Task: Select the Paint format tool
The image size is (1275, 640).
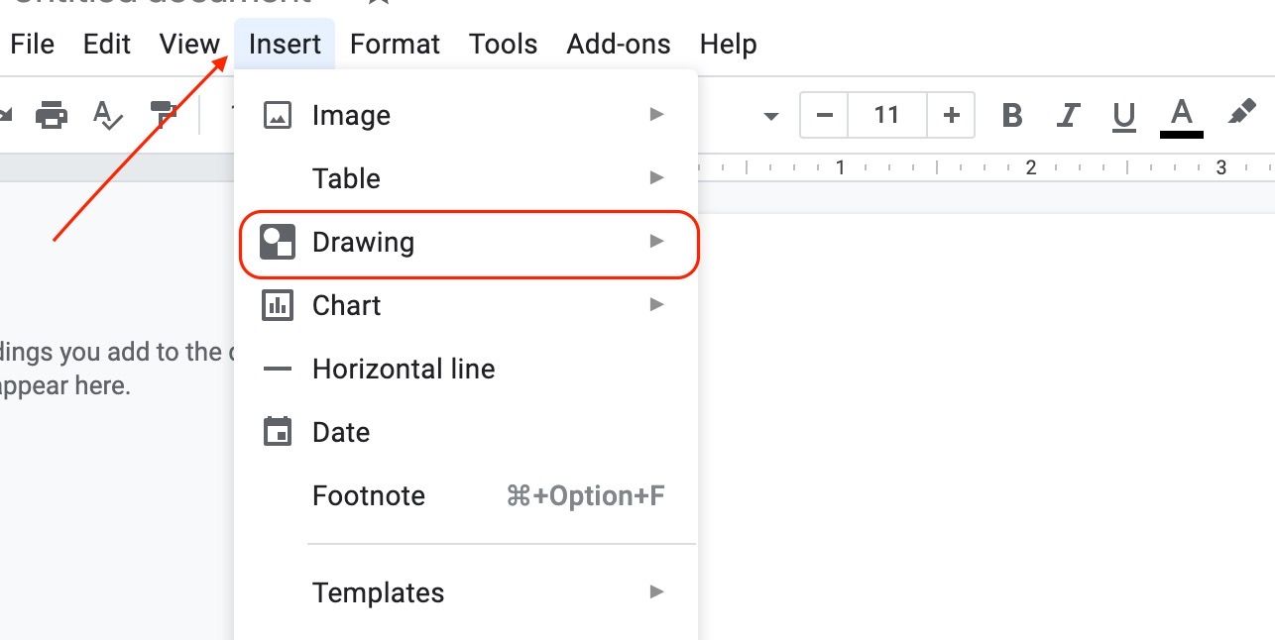Action: tap(164, 114)
